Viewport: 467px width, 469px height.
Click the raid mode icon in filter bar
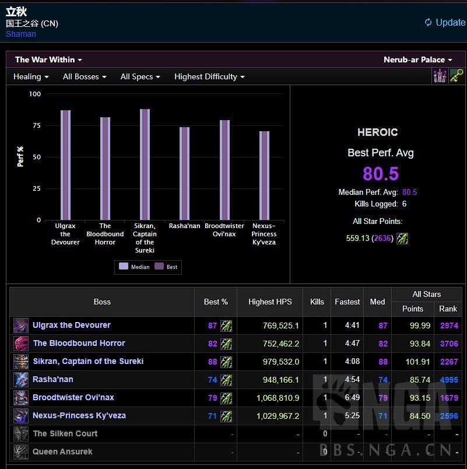[x=440, y=76]
